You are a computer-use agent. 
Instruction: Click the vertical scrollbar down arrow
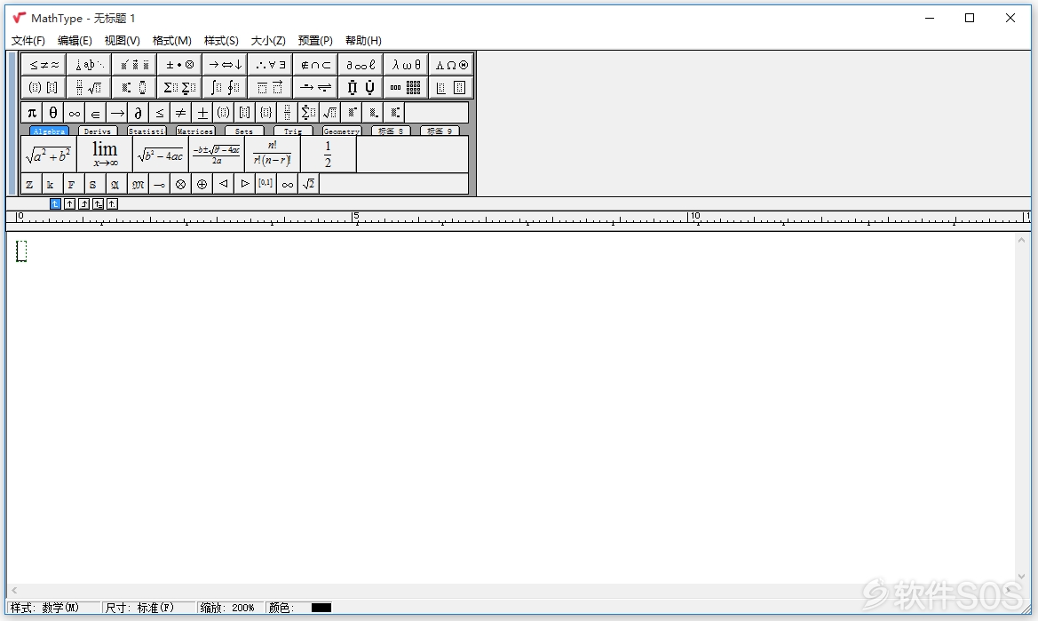click(x=1021, y=577)
